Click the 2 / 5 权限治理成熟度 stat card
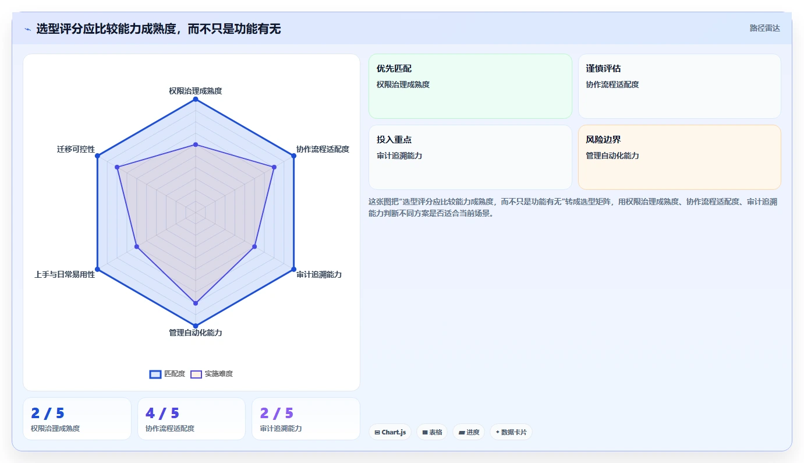804x463 pixels. click(77, 419)
